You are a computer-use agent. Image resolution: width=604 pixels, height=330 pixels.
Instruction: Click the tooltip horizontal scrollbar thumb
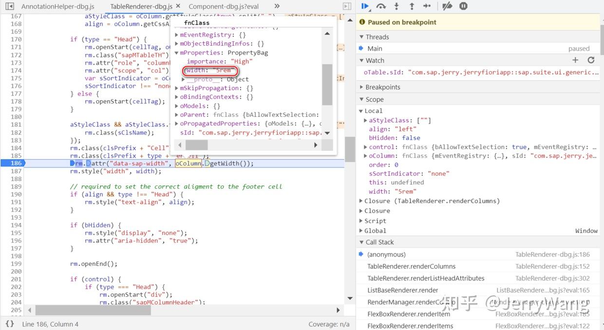click(x=197, y=145)
